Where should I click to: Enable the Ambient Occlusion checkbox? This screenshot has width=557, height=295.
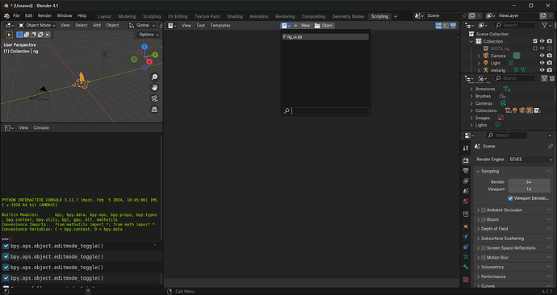483,210
